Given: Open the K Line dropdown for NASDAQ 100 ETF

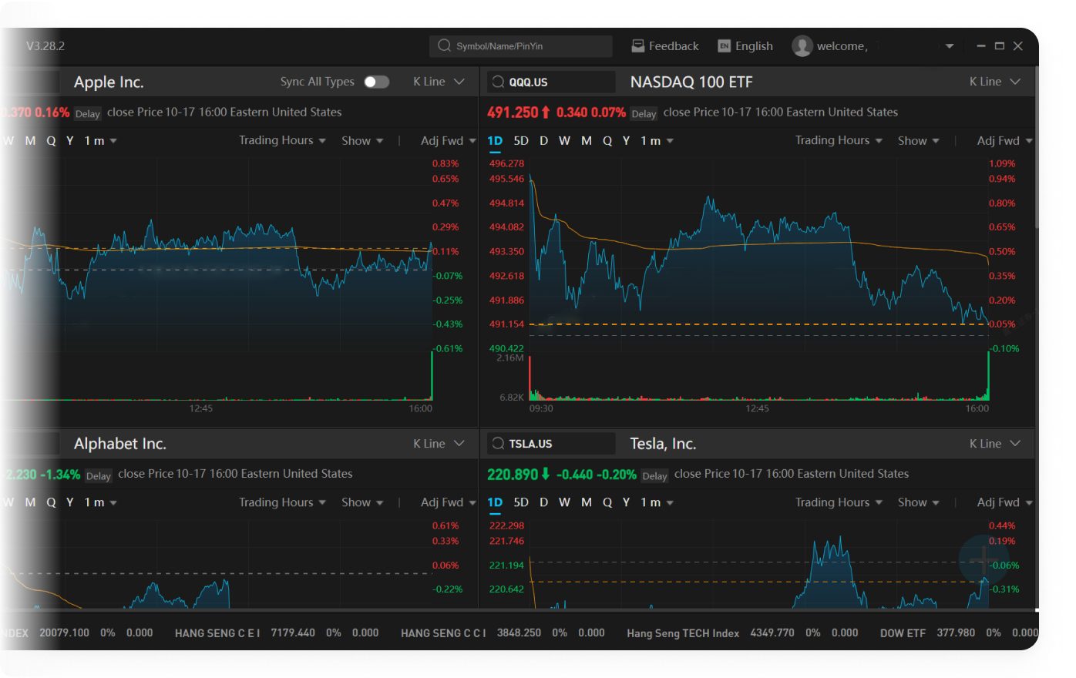Looking at the screenshot, I should (995, 82).
